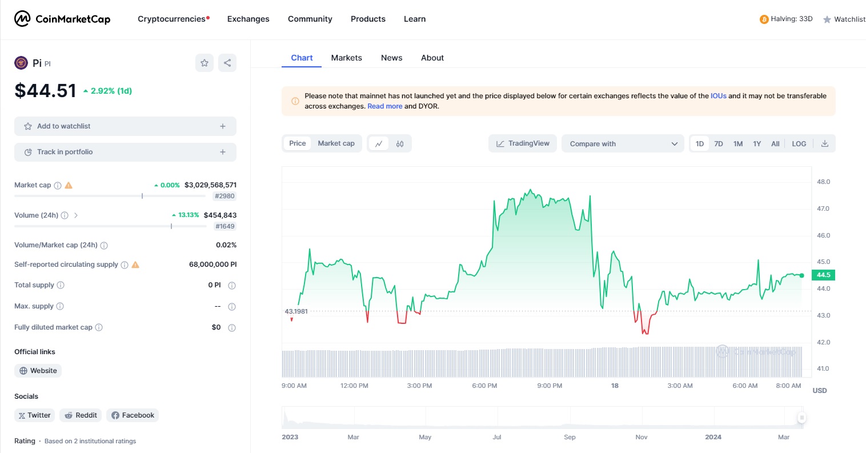Click the Market cap warning triangle
866x453 pixels.
coord(69,185)
